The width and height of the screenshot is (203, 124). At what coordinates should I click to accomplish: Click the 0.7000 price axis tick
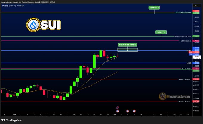click(x=196, y=98)
